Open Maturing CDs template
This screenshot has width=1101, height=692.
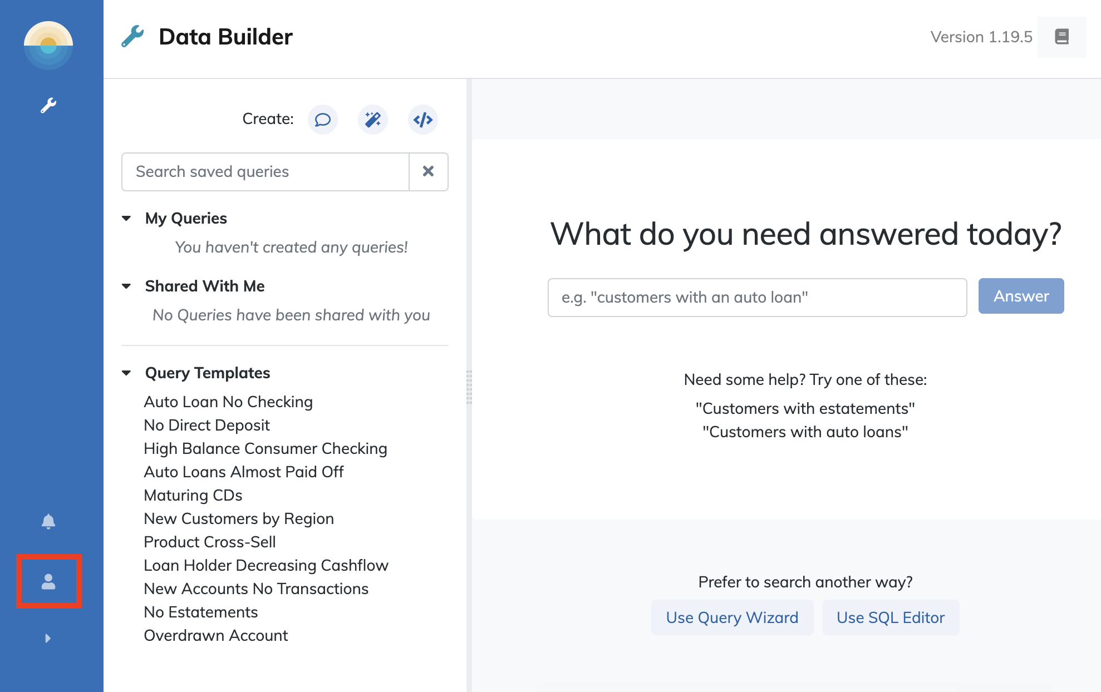coord(193,495)
